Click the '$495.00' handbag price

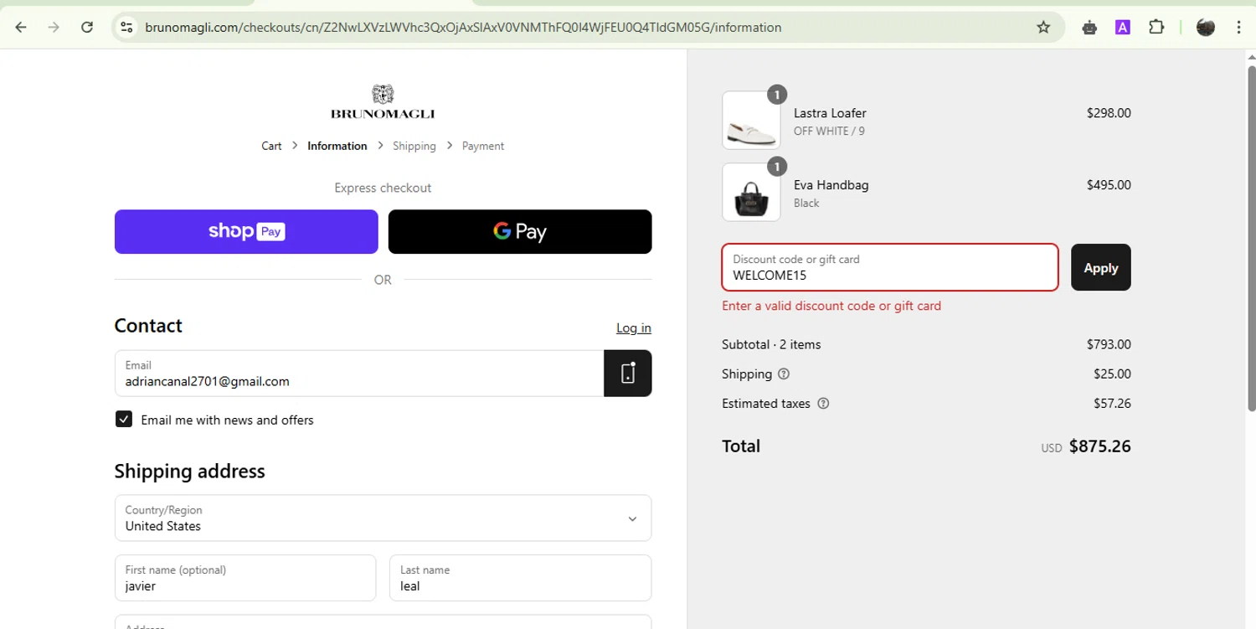pos(1109,185)
